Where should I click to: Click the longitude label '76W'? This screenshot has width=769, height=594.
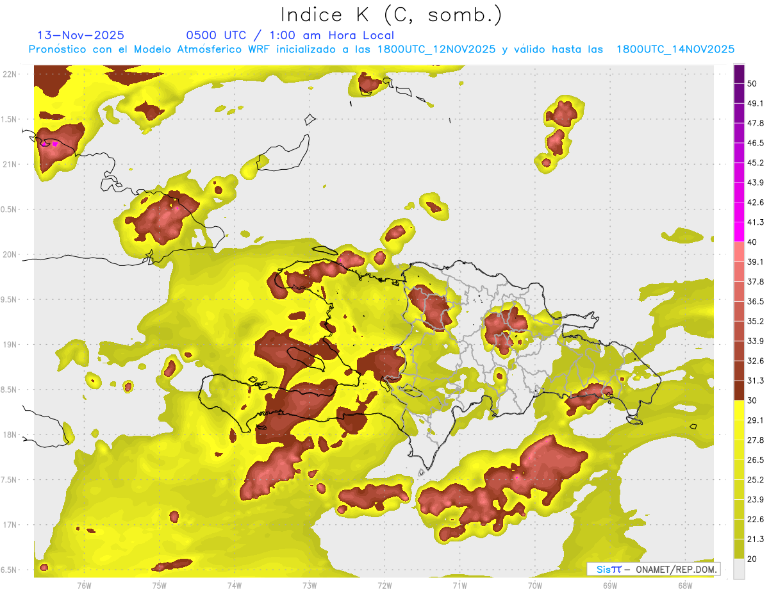coord(83,585)
